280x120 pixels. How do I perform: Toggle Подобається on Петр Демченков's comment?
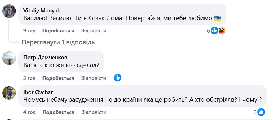[58, 78]
